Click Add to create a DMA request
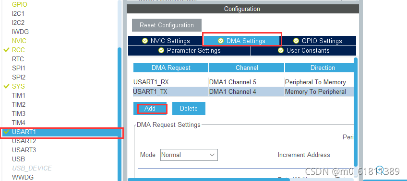Viewport: 407px width, 181px height. [x=150, y=109]
